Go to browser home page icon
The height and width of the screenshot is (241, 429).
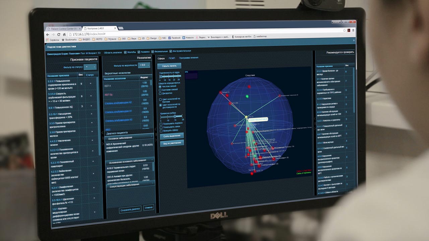point(64,34)
